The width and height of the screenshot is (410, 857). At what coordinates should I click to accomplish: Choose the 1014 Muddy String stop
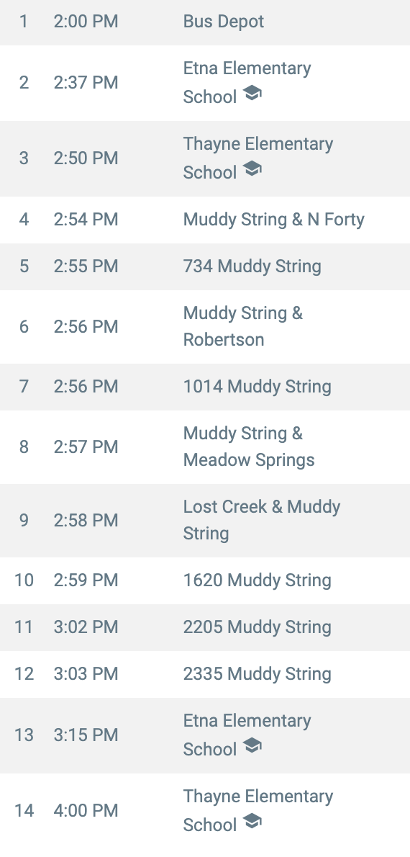pos(205,387)
